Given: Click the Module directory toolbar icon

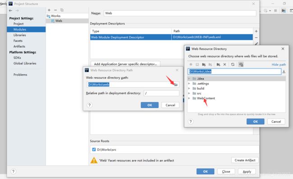Looking at the screenshot, I should tap(210, 64).
